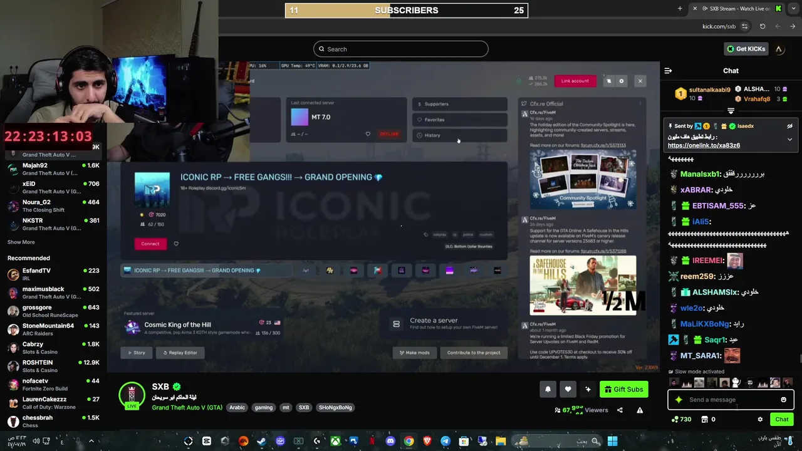
Task: Click the Grand Theft Auto V (GTA) category link
Action: click(187, 407)
